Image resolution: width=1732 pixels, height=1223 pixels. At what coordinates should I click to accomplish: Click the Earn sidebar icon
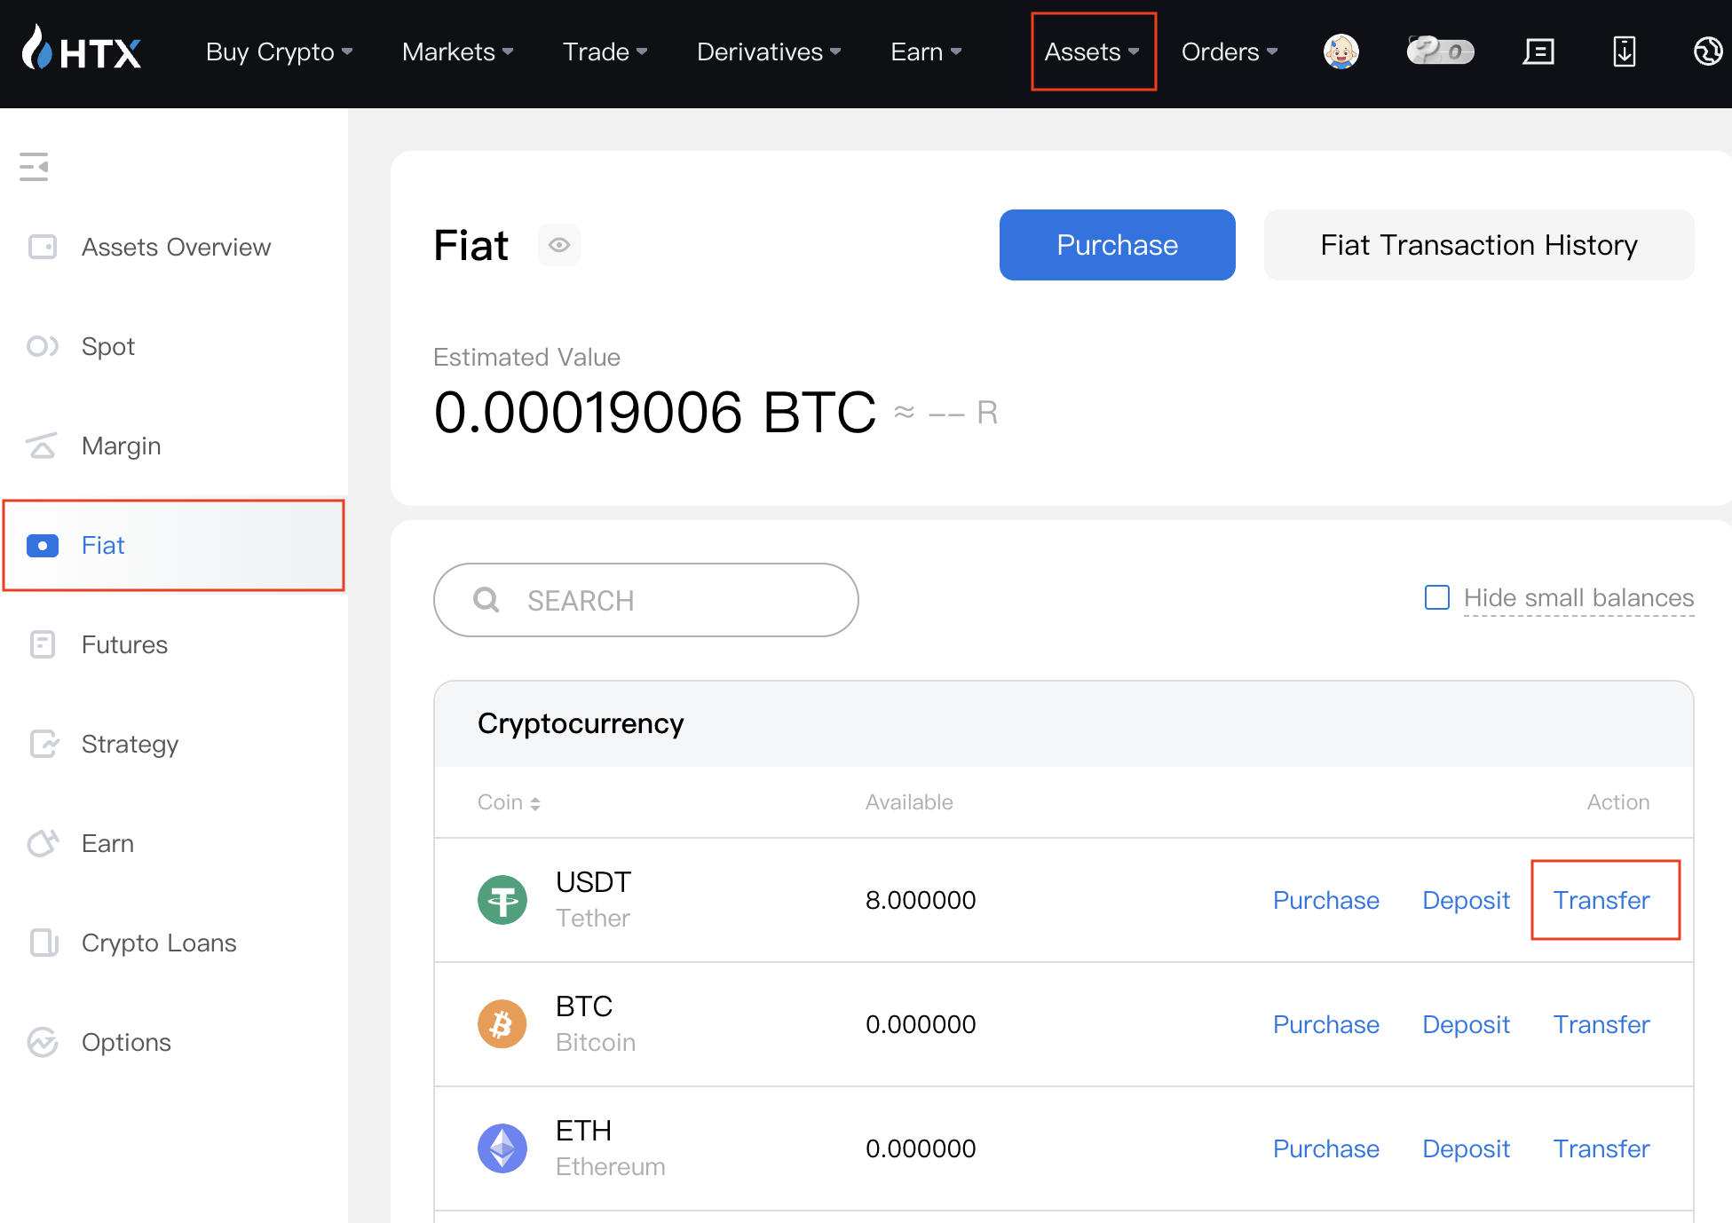tap(43, 843)
